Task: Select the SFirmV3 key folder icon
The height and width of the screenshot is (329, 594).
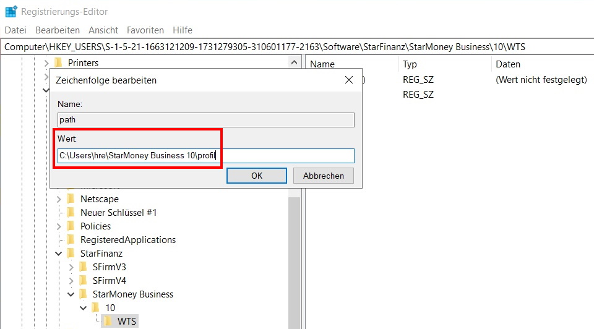Action: click(84, 267)
